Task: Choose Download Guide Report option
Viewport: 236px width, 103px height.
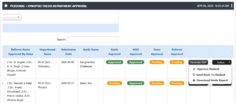Action: pyautogui.click(x=212, y=80)
